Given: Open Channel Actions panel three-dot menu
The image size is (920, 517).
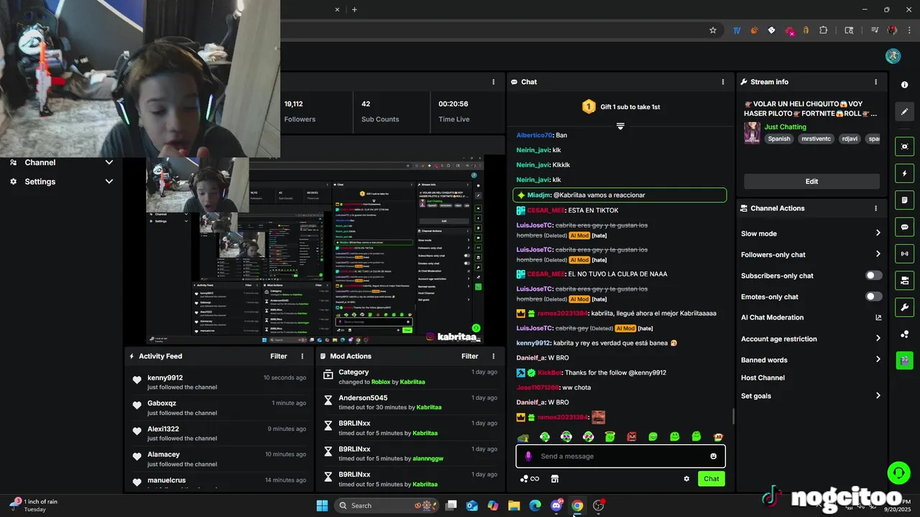Looking at the screenshot, I should (875, 208).
